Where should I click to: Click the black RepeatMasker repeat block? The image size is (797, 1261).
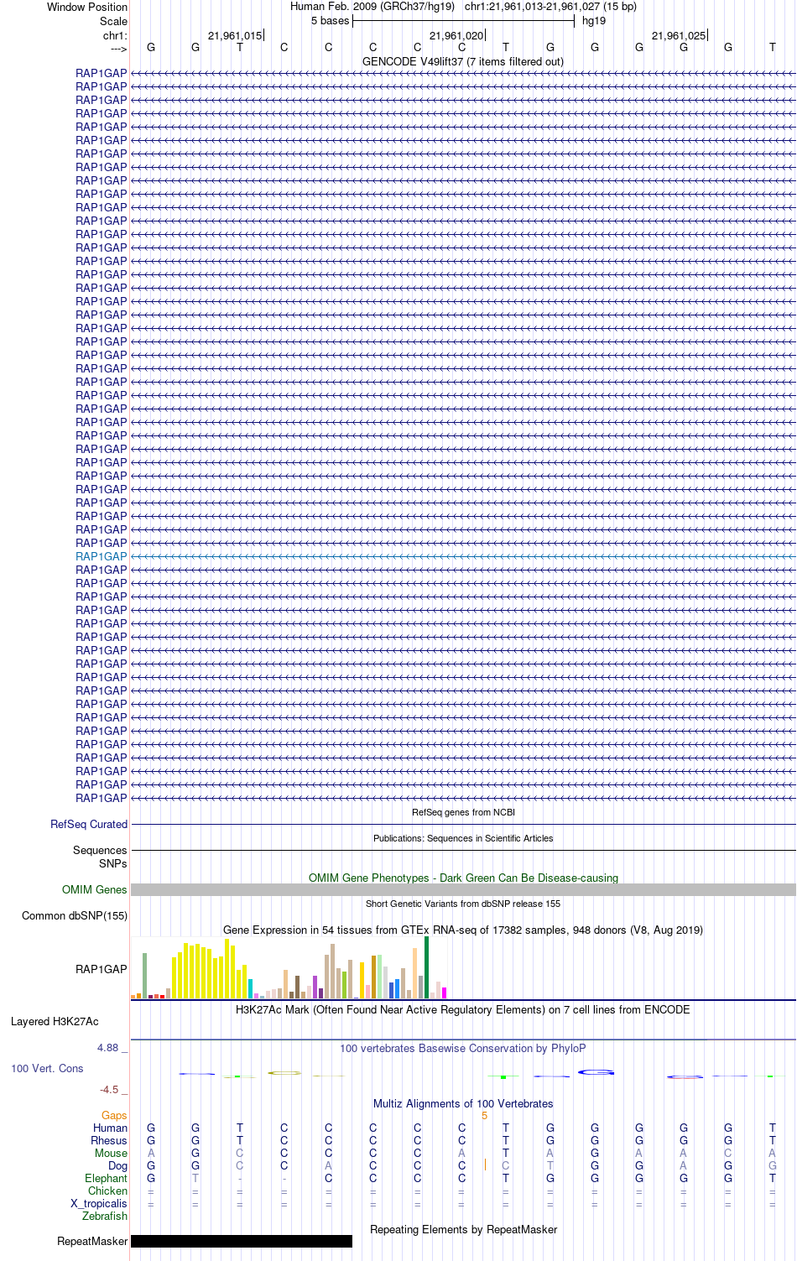[242, 1242]
